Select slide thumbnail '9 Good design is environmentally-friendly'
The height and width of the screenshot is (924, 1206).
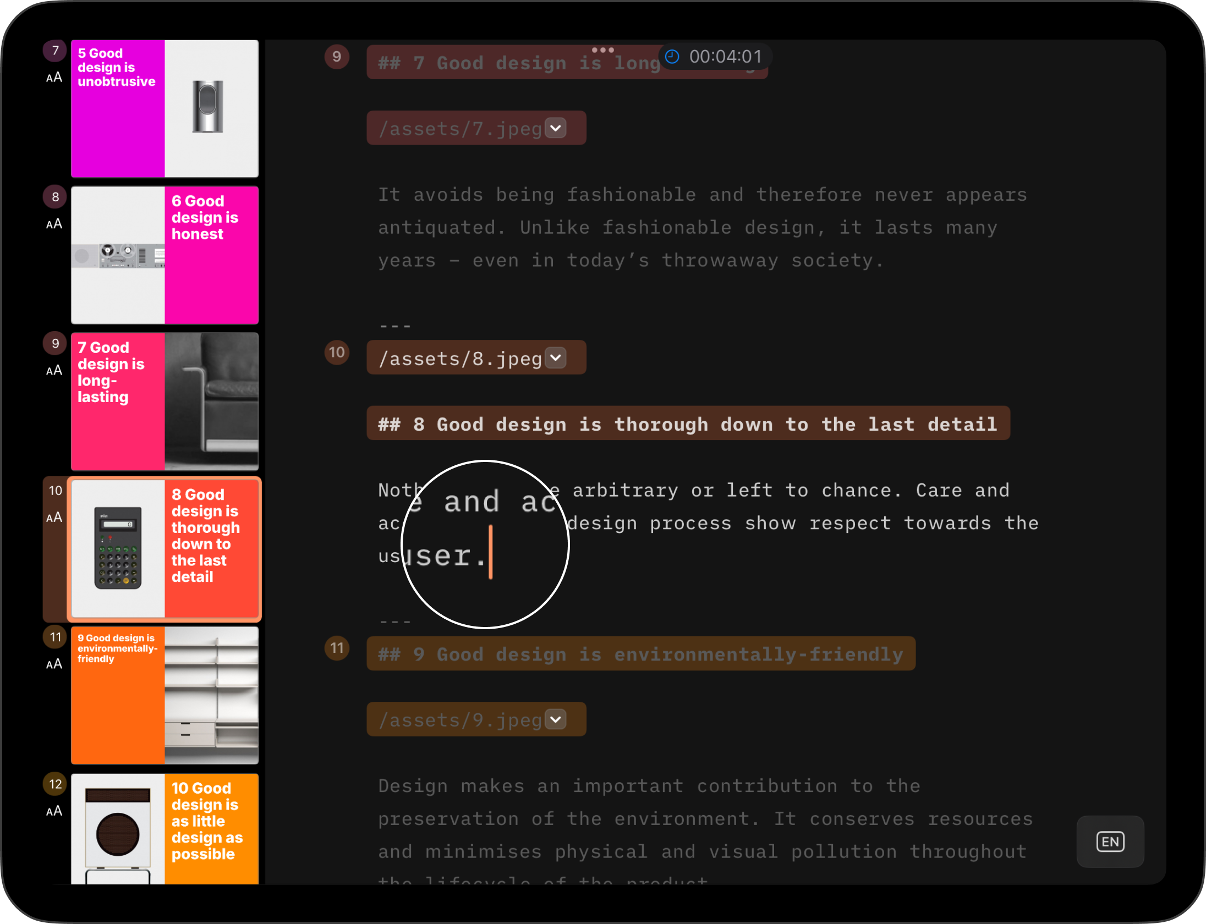(x=165, y=695)
